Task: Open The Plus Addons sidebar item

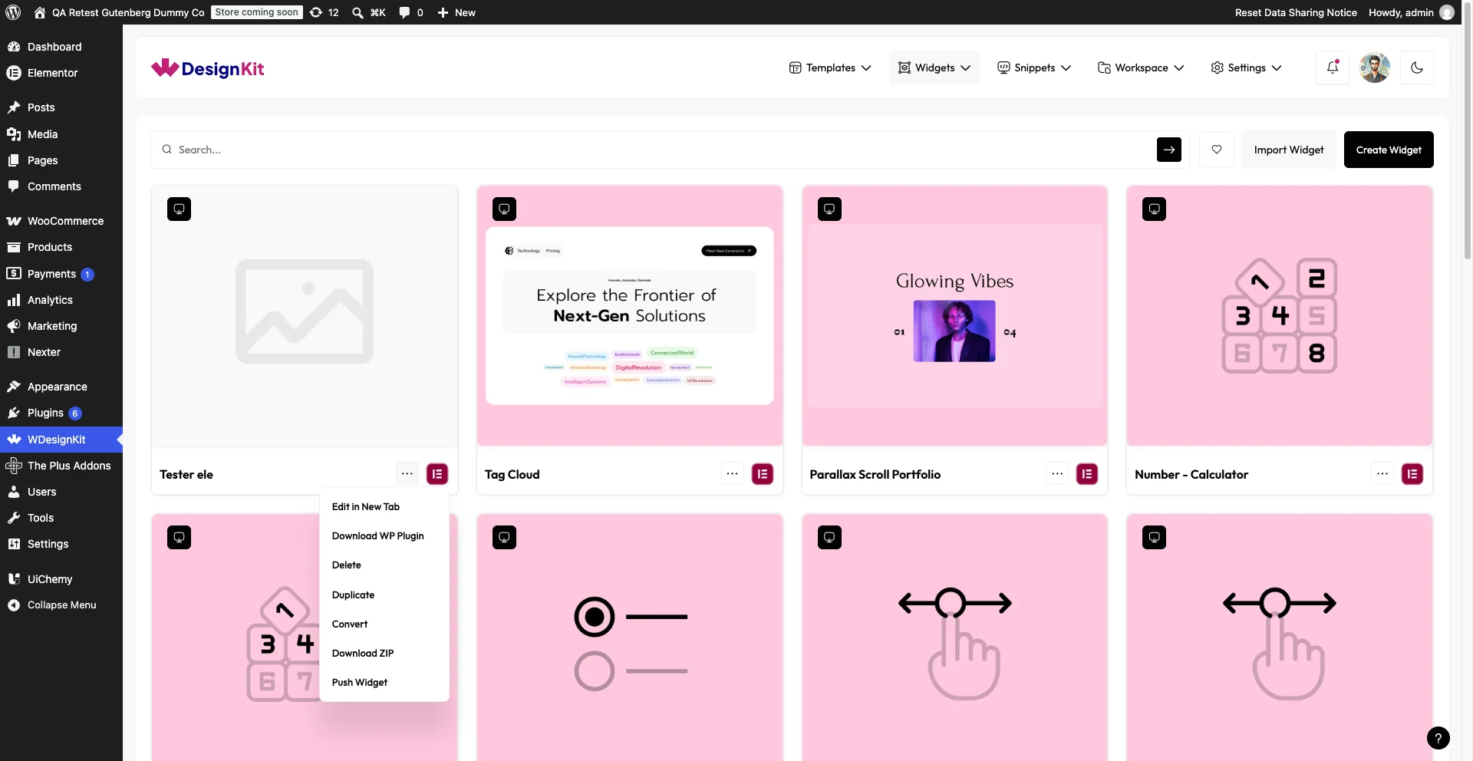Action: click(x=61, y=466)
